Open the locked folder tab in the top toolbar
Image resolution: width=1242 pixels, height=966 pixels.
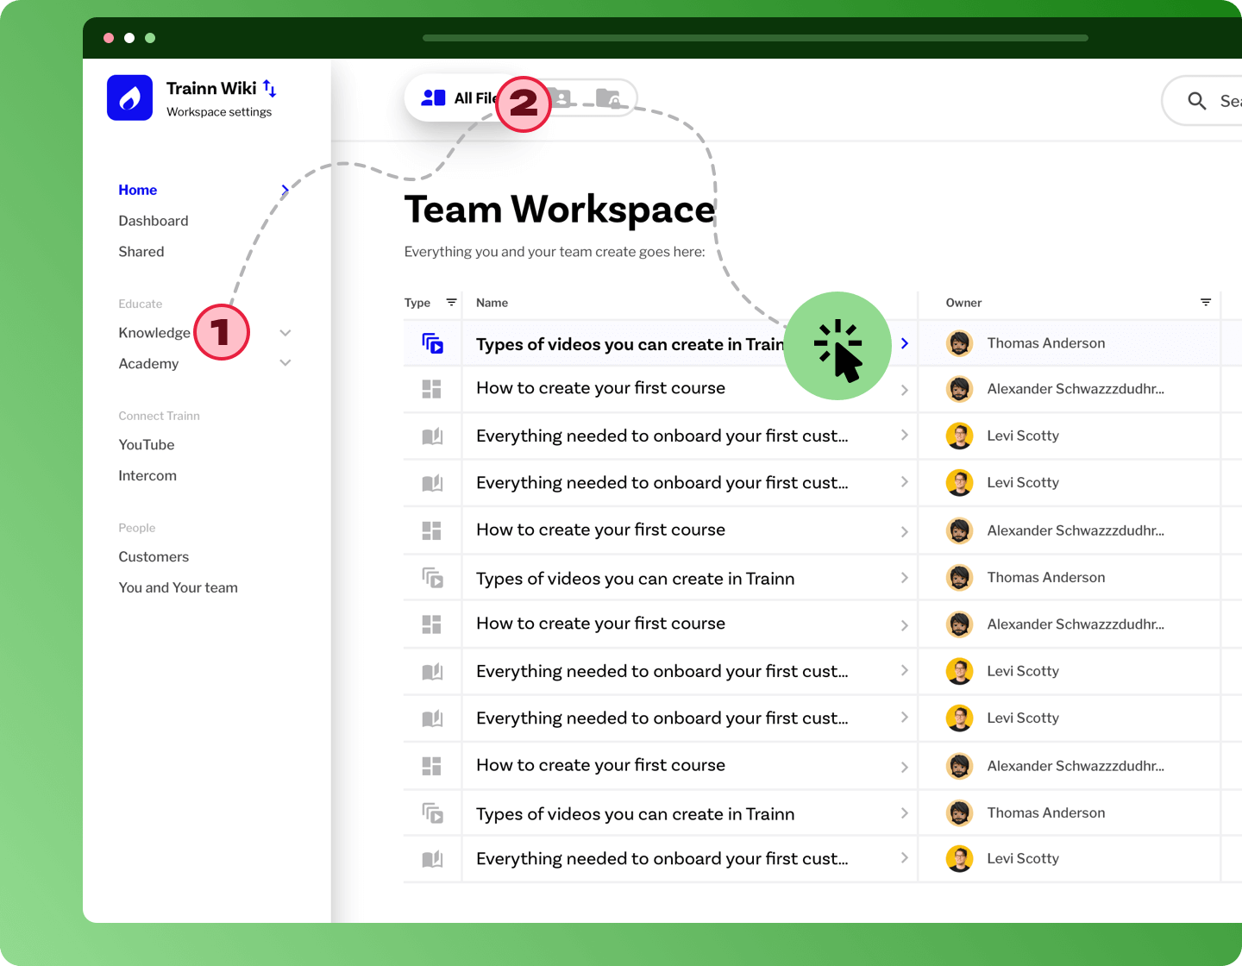[610, 97]
